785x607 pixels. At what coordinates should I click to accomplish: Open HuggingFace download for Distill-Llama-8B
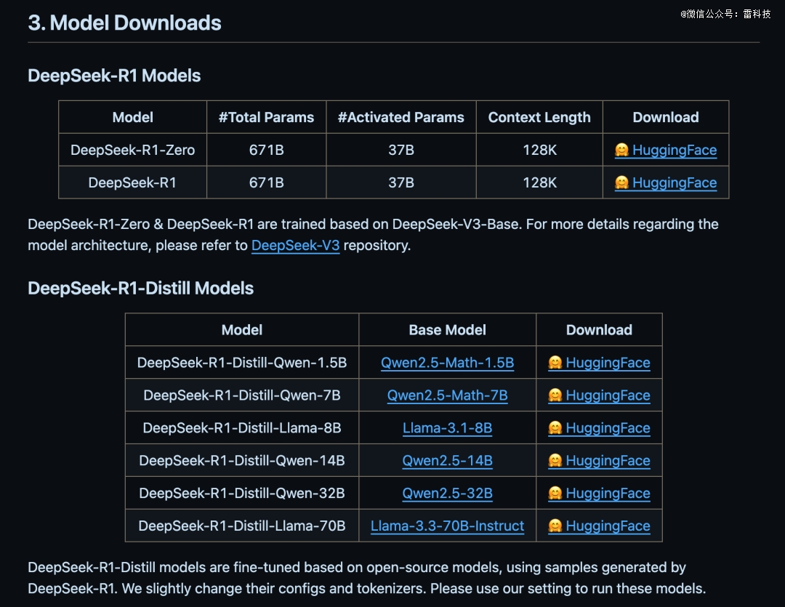pos(599,427)
